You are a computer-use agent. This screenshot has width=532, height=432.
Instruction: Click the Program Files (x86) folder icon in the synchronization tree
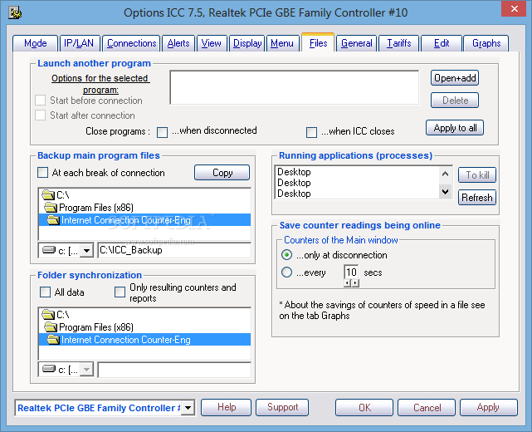click(51, 326)
